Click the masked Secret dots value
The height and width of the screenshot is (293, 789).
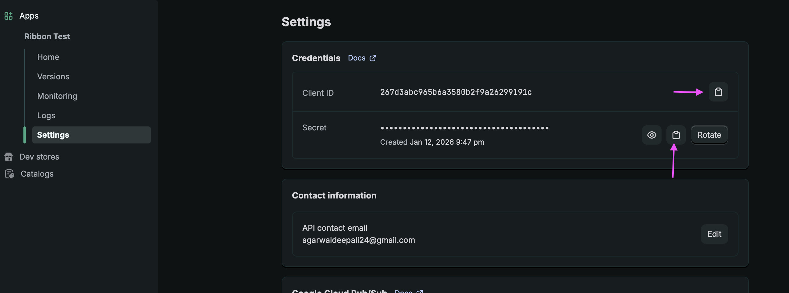coord(464,128)
